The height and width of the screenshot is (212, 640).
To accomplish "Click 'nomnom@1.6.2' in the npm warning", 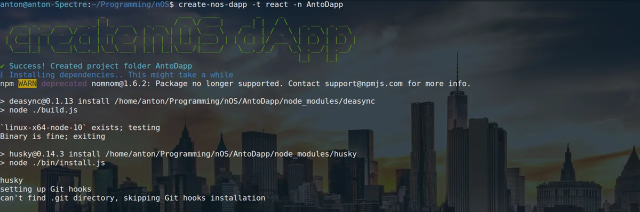I will click(121, 83).
